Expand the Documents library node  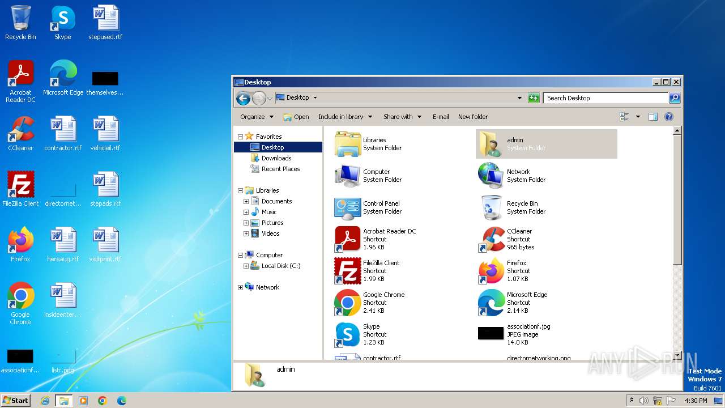(246, 201)
